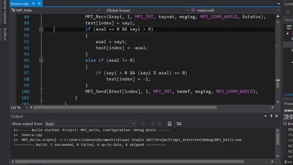Click 'test[index] = -1;' on line 98
The image size is (293, 165).
pos(128,79)
